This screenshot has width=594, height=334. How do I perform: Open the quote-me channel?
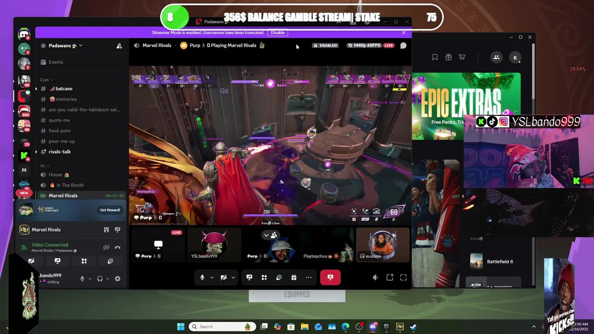(81, 120)
